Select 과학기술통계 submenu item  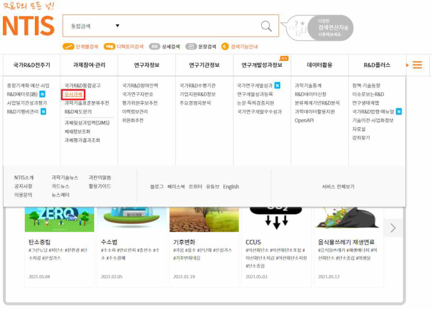[x=308, y=85]
